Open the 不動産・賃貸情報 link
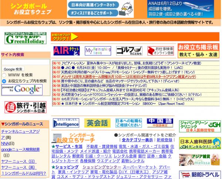The image size is (222, 179). [x=102, y=146]
